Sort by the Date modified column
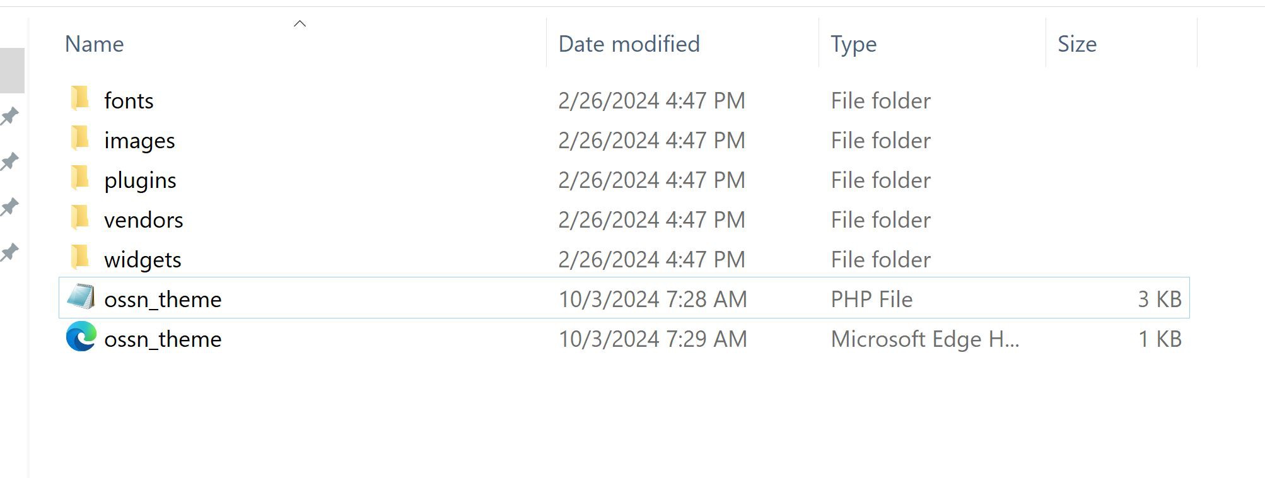Viewport: 1265px width, 478px height. [629, 44]
